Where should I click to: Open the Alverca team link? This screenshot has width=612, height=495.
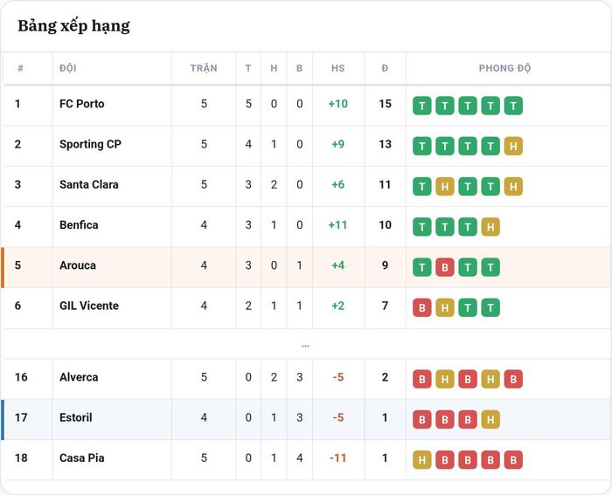coord(79,377)
